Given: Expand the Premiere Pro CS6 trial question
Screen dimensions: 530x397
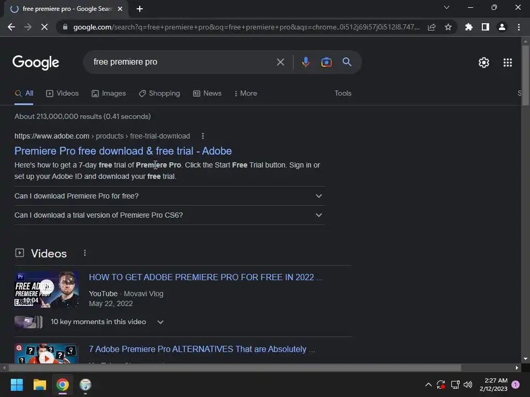Looking at the screenshot, I should pyautogui.click(x=169, y=216).
